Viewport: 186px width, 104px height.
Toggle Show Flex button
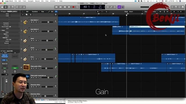[x=52, y=12]
